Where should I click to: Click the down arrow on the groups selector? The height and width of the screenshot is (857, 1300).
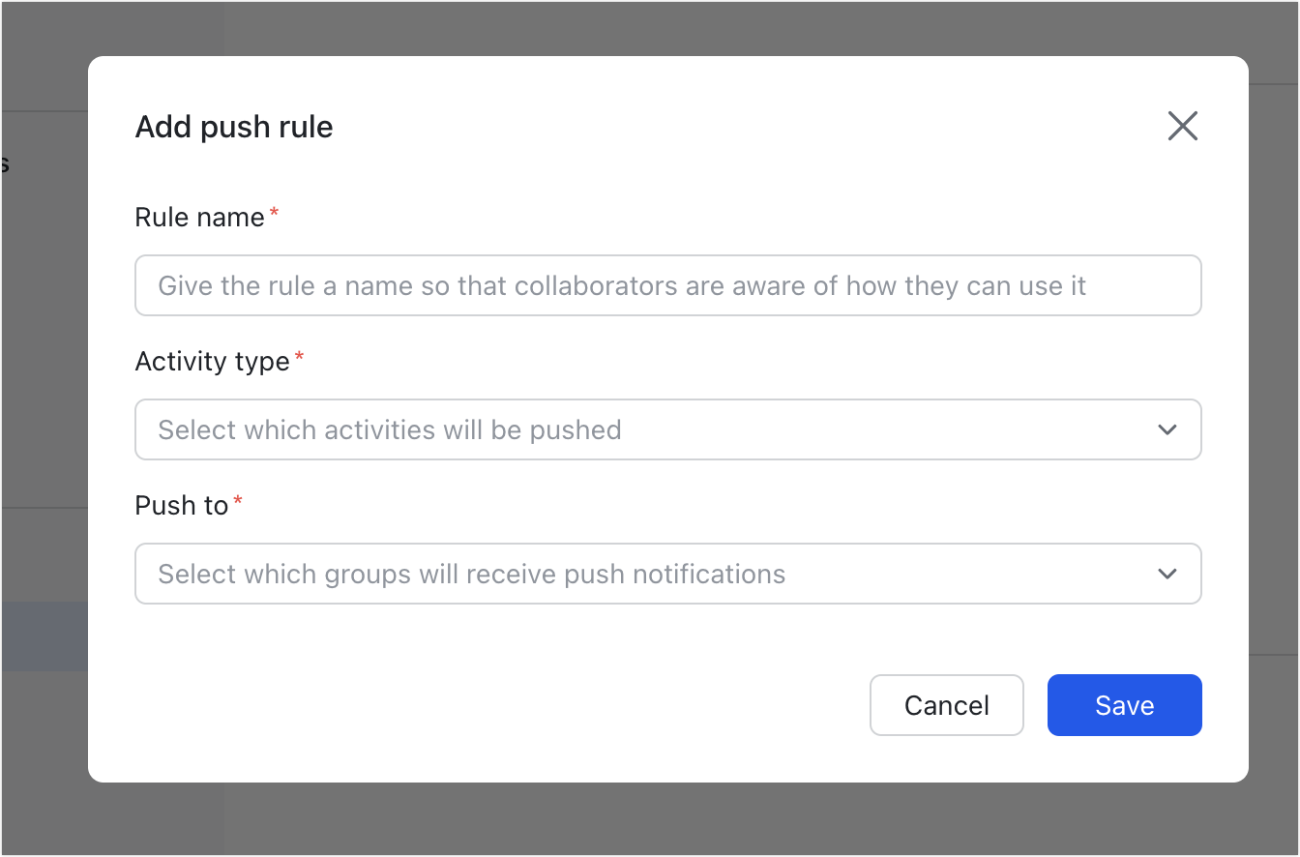tap(1167, 574)
